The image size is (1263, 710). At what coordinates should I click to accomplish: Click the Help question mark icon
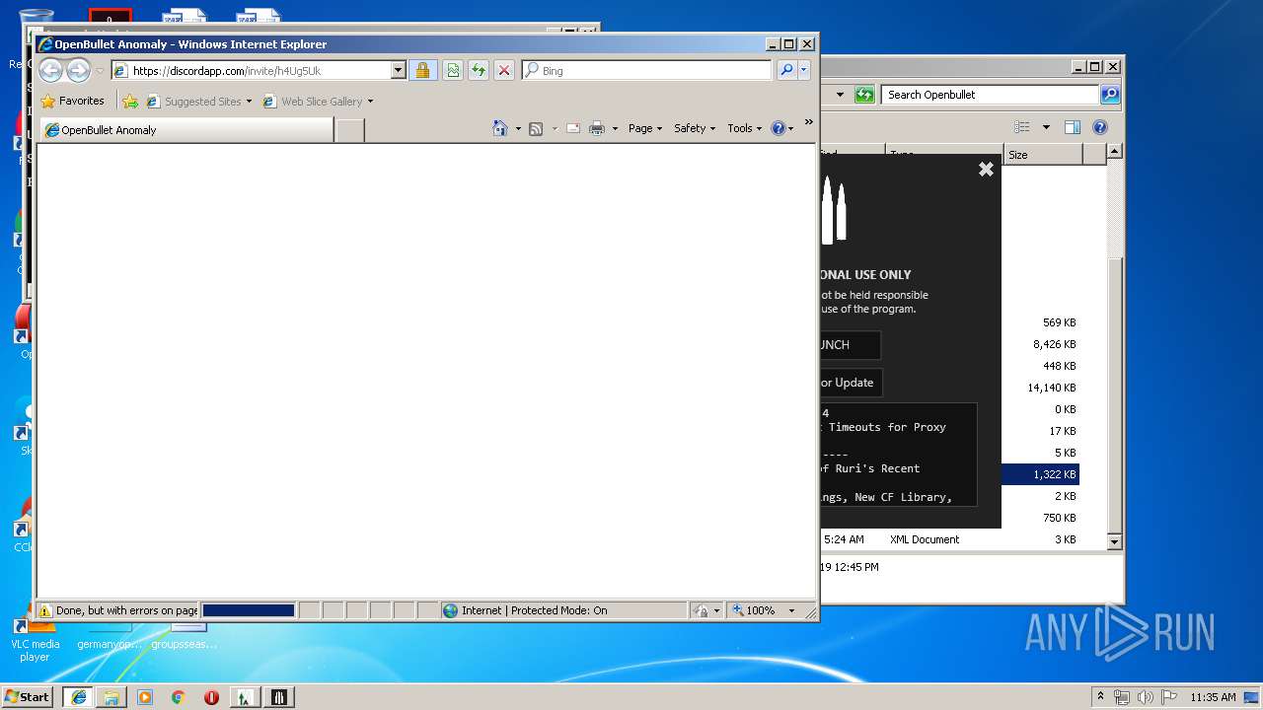pyautogui.click(x=778, y=128)
